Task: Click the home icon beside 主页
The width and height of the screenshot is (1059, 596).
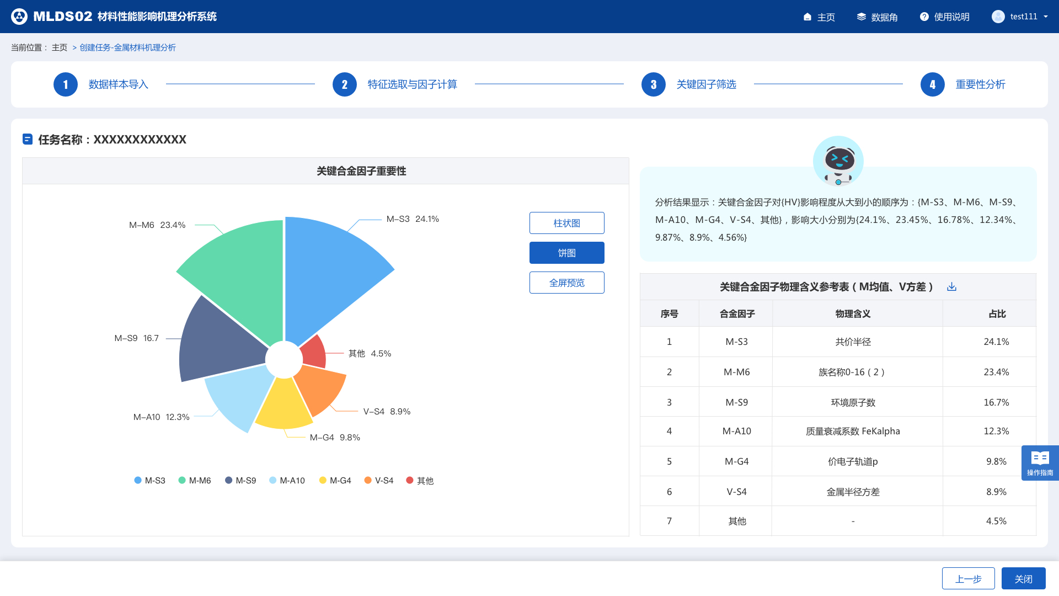Action: [x=807, y=17]
